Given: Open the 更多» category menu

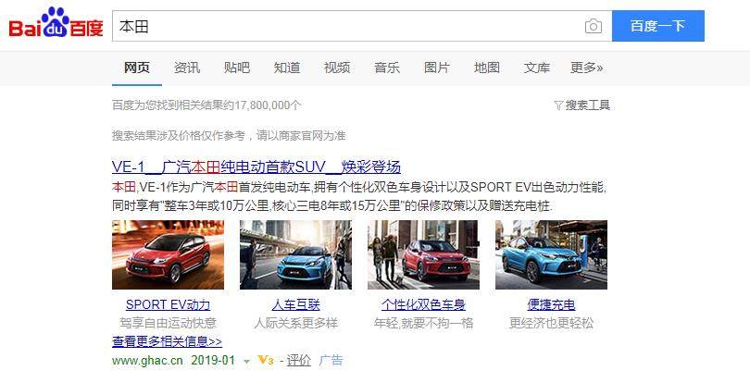Looking at the screenshot, I should 586,68.
